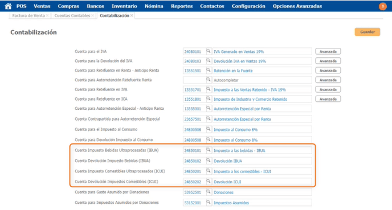The width and height of the screenshot is (392, 210).
Task: Click the empty Autocompletar account name field
Action: pyautogui.click(x=262, y=80)
